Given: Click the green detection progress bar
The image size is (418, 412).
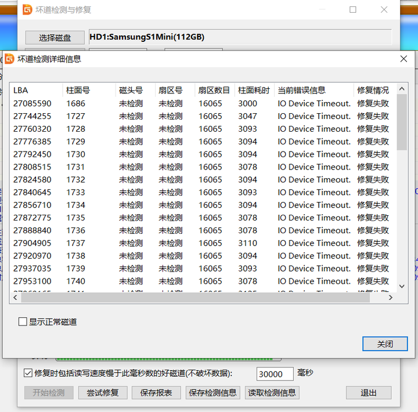Looking at the screenshot, I should tap(168, 359).
